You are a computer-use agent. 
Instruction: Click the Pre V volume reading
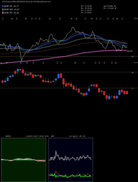coord(110,8)
